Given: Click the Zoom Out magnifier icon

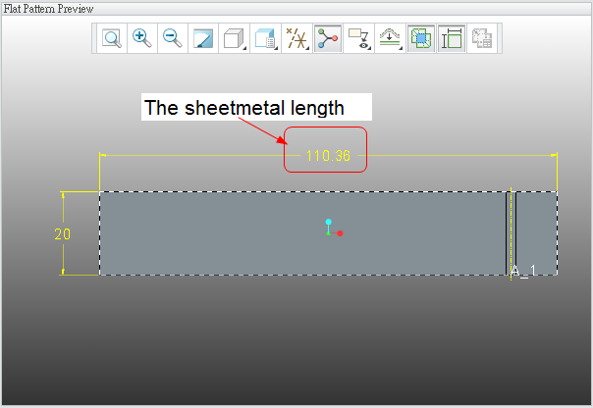Looking at the screenshot, I should point(173,38).
